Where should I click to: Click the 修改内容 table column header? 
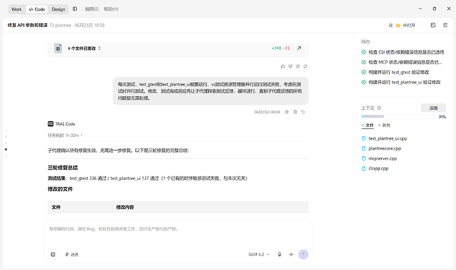coord(125,207)
